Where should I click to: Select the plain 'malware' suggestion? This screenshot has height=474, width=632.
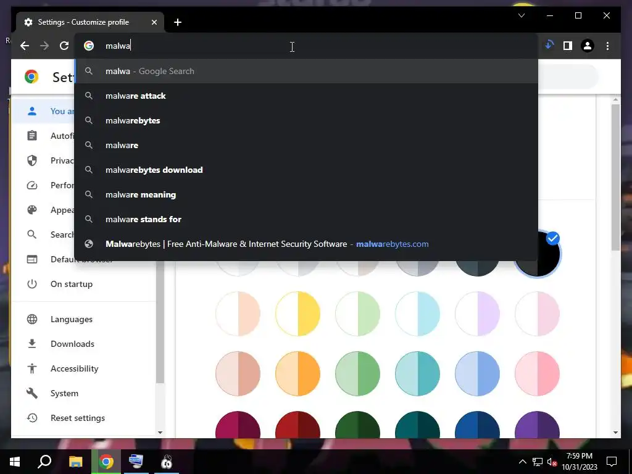[306, 145]
